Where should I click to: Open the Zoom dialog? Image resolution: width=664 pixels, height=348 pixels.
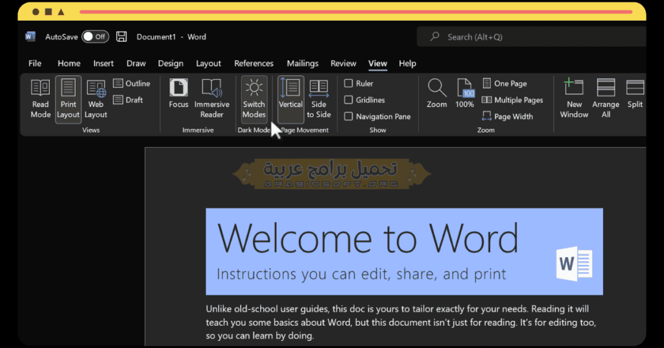click(x=436, y=94)
